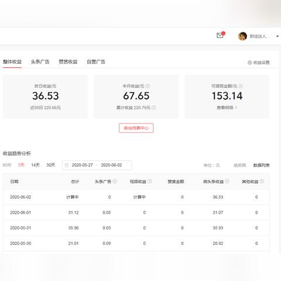Click the 前往结算中心 button
This screenshot has width=281, height=281.
136,128
